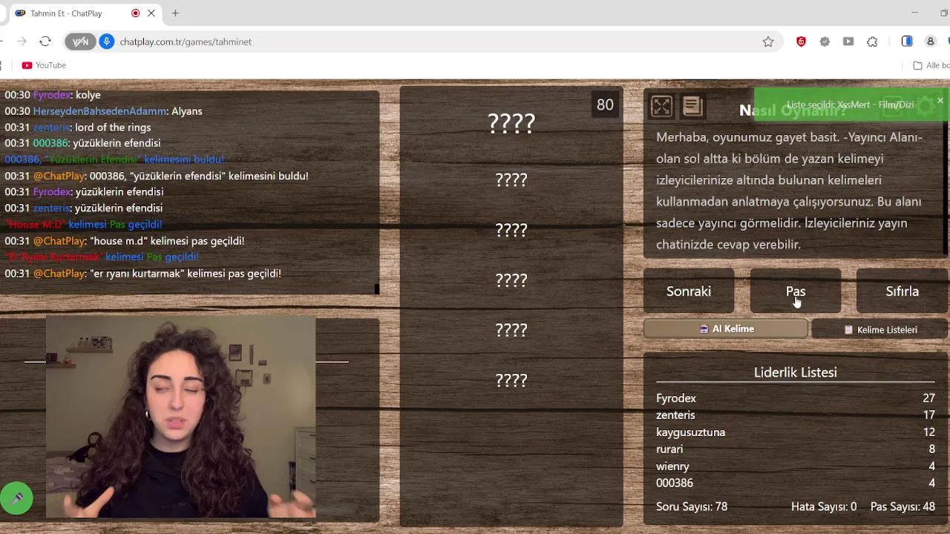Click the chat message 'kolye' from Fyrodex
Viewport: 950px width, 534px height.
point(53,95)
